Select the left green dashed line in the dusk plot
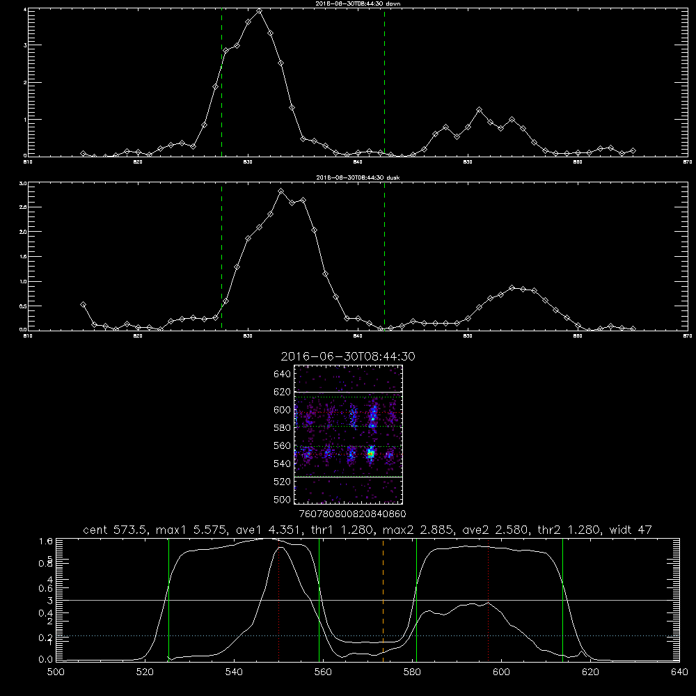Viewport: 696px width, 696px height. 221,257
